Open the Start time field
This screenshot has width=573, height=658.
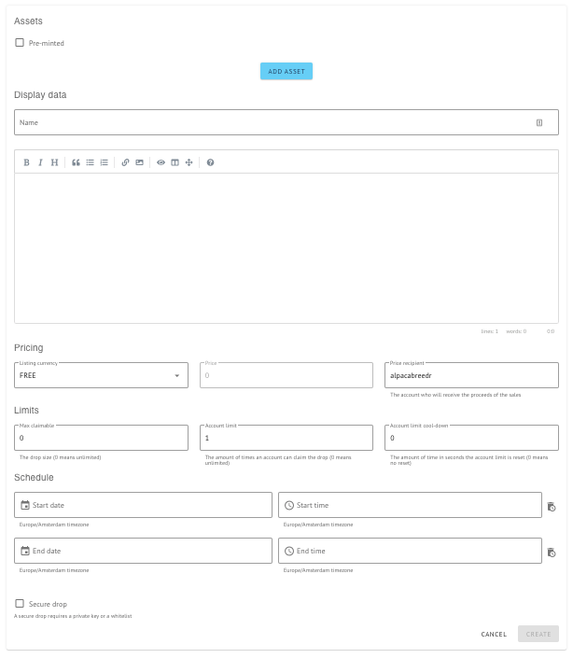[x=410, y=505]
